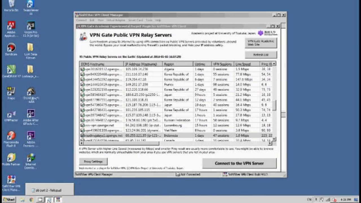Image resolution: width=361 pixels, height=203 pixels.
Task: Sort by Region column header
Action: 178,64
